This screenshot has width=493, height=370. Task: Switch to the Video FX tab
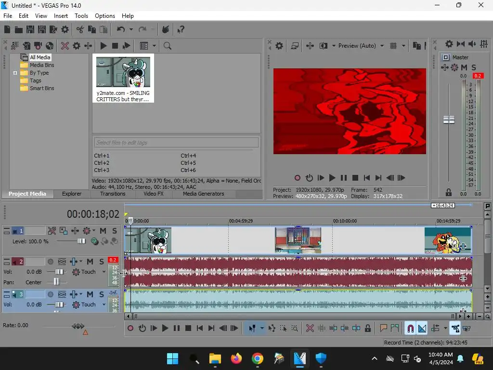click(154, 194)
